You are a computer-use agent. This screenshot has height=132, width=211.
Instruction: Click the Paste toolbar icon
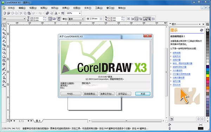click(x=29, y=13)
